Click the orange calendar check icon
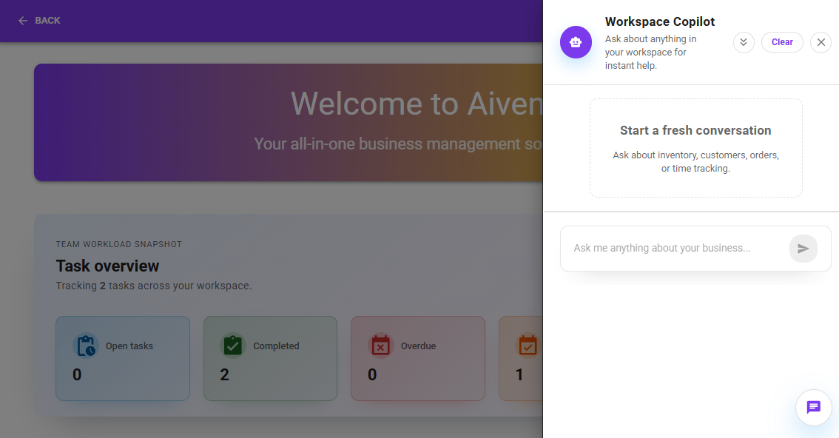The width and height of the screenshot is (839, 438). click(528, 346)
